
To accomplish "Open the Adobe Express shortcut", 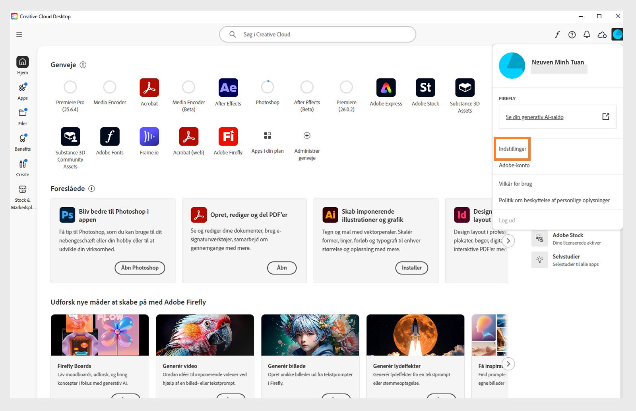I will (385, 88).
